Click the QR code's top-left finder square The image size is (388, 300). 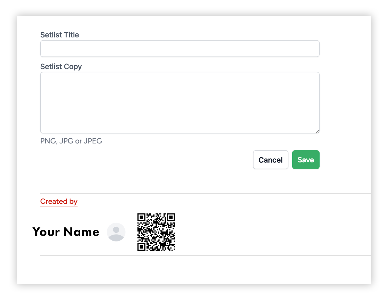[x=141, y=217]
